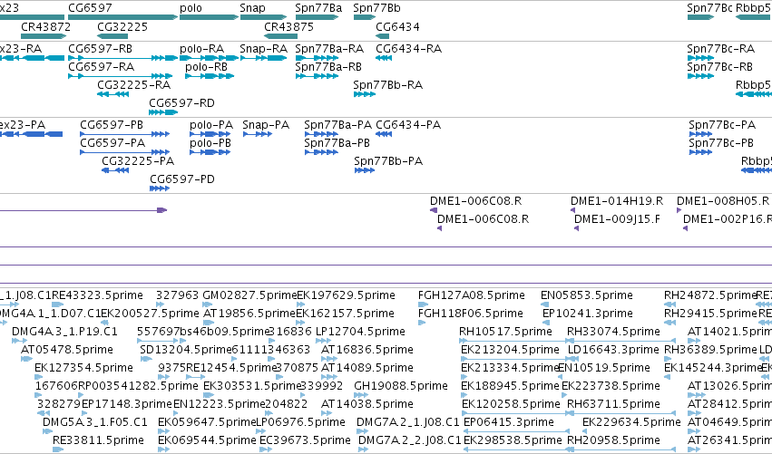Viewport: 772px width, 454px height.
Task: Open the EP06415.3prime EST
Action: pos(516,431)
